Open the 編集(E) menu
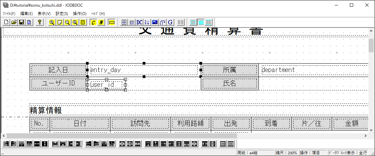 click(x=27, y=14)
